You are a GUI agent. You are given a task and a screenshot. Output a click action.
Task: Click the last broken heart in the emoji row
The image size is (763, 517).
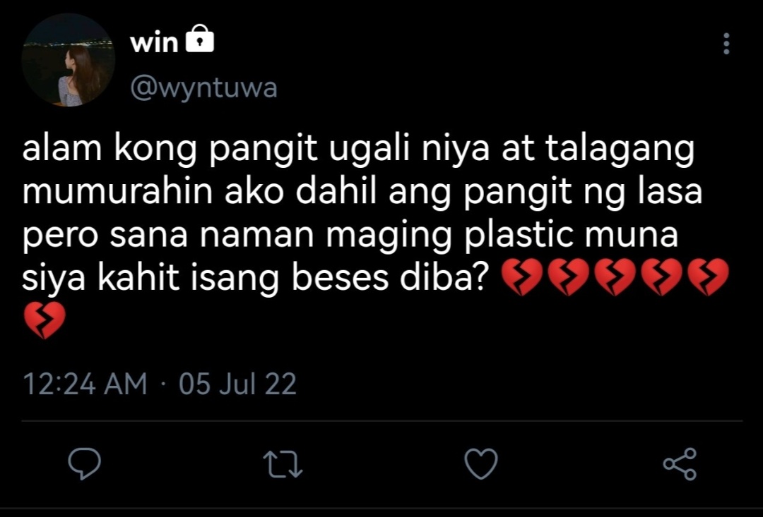point(707,277)
